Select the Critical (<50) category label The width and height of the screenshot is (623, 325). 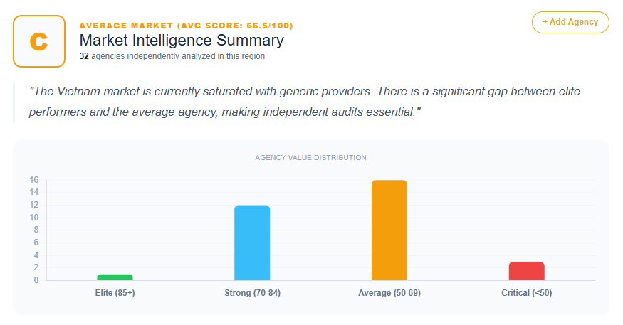point(527,293)
